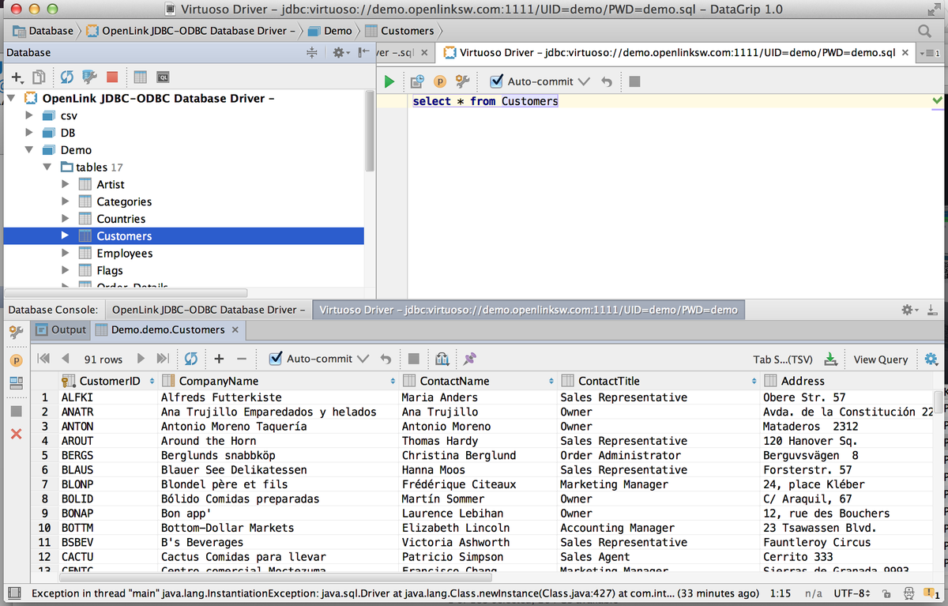
Task: Click Database tree vertical scrollbar
Action: tap(370, 131)
